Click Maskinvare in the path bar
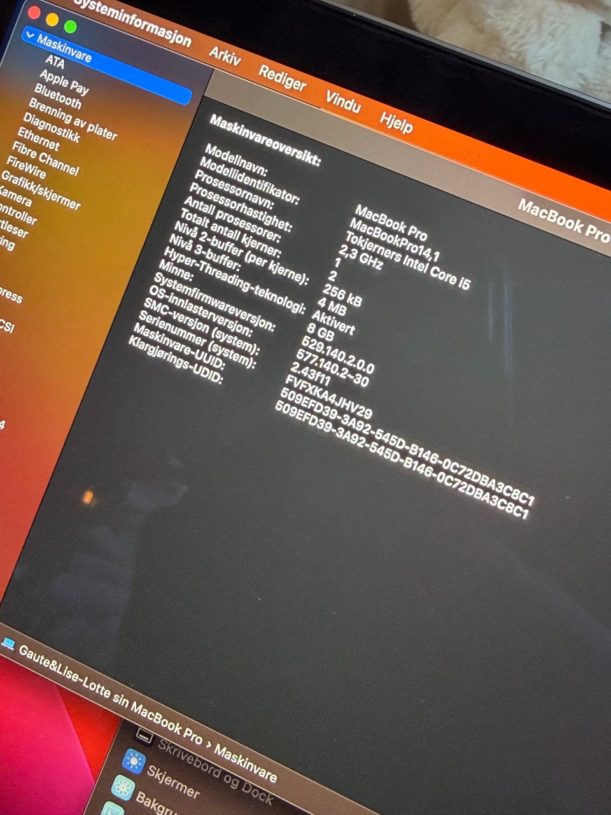611x815 pixels. (x=246, y=763)
